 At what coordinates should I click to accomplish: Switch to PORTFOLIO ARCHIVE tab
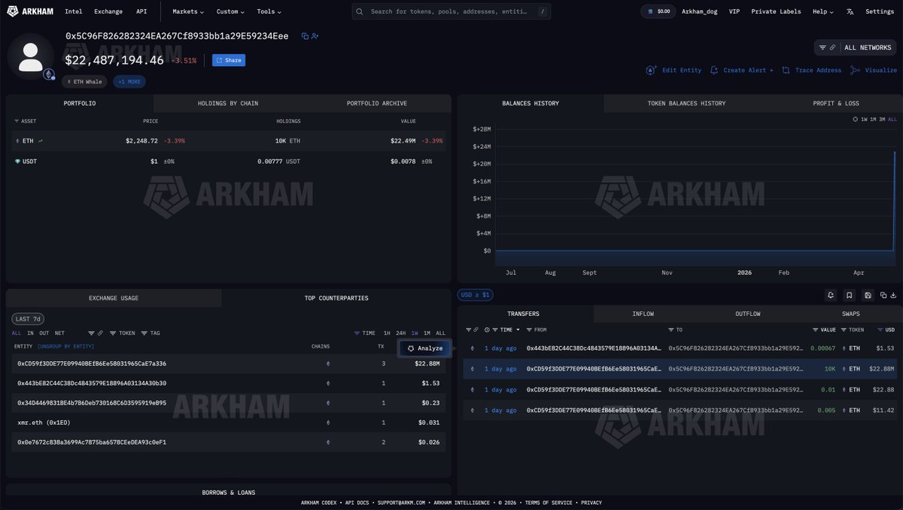point(377,103)
